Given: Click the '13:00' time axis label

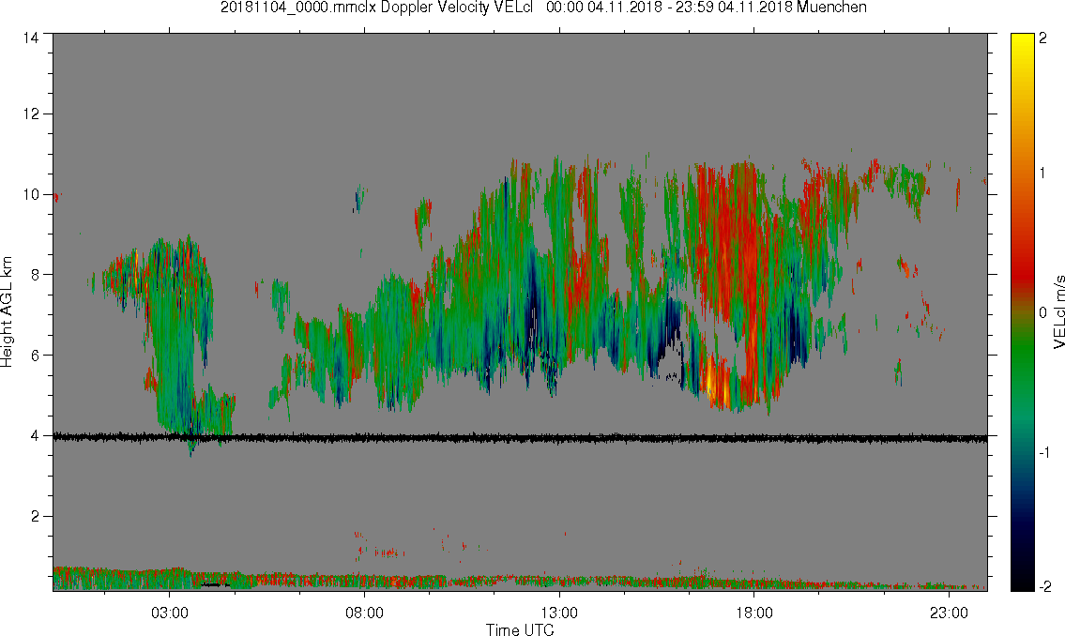Looking at the screenshot, I should [559, 613].
